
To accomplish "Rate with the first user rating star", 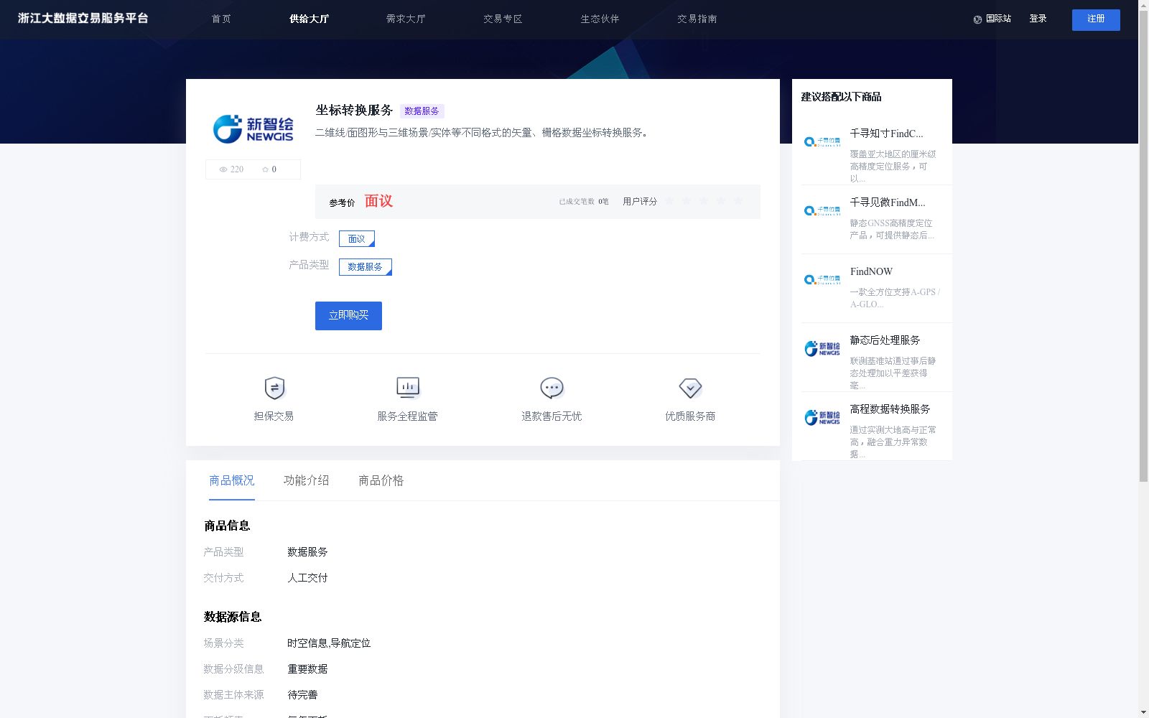I will [669, 201].
